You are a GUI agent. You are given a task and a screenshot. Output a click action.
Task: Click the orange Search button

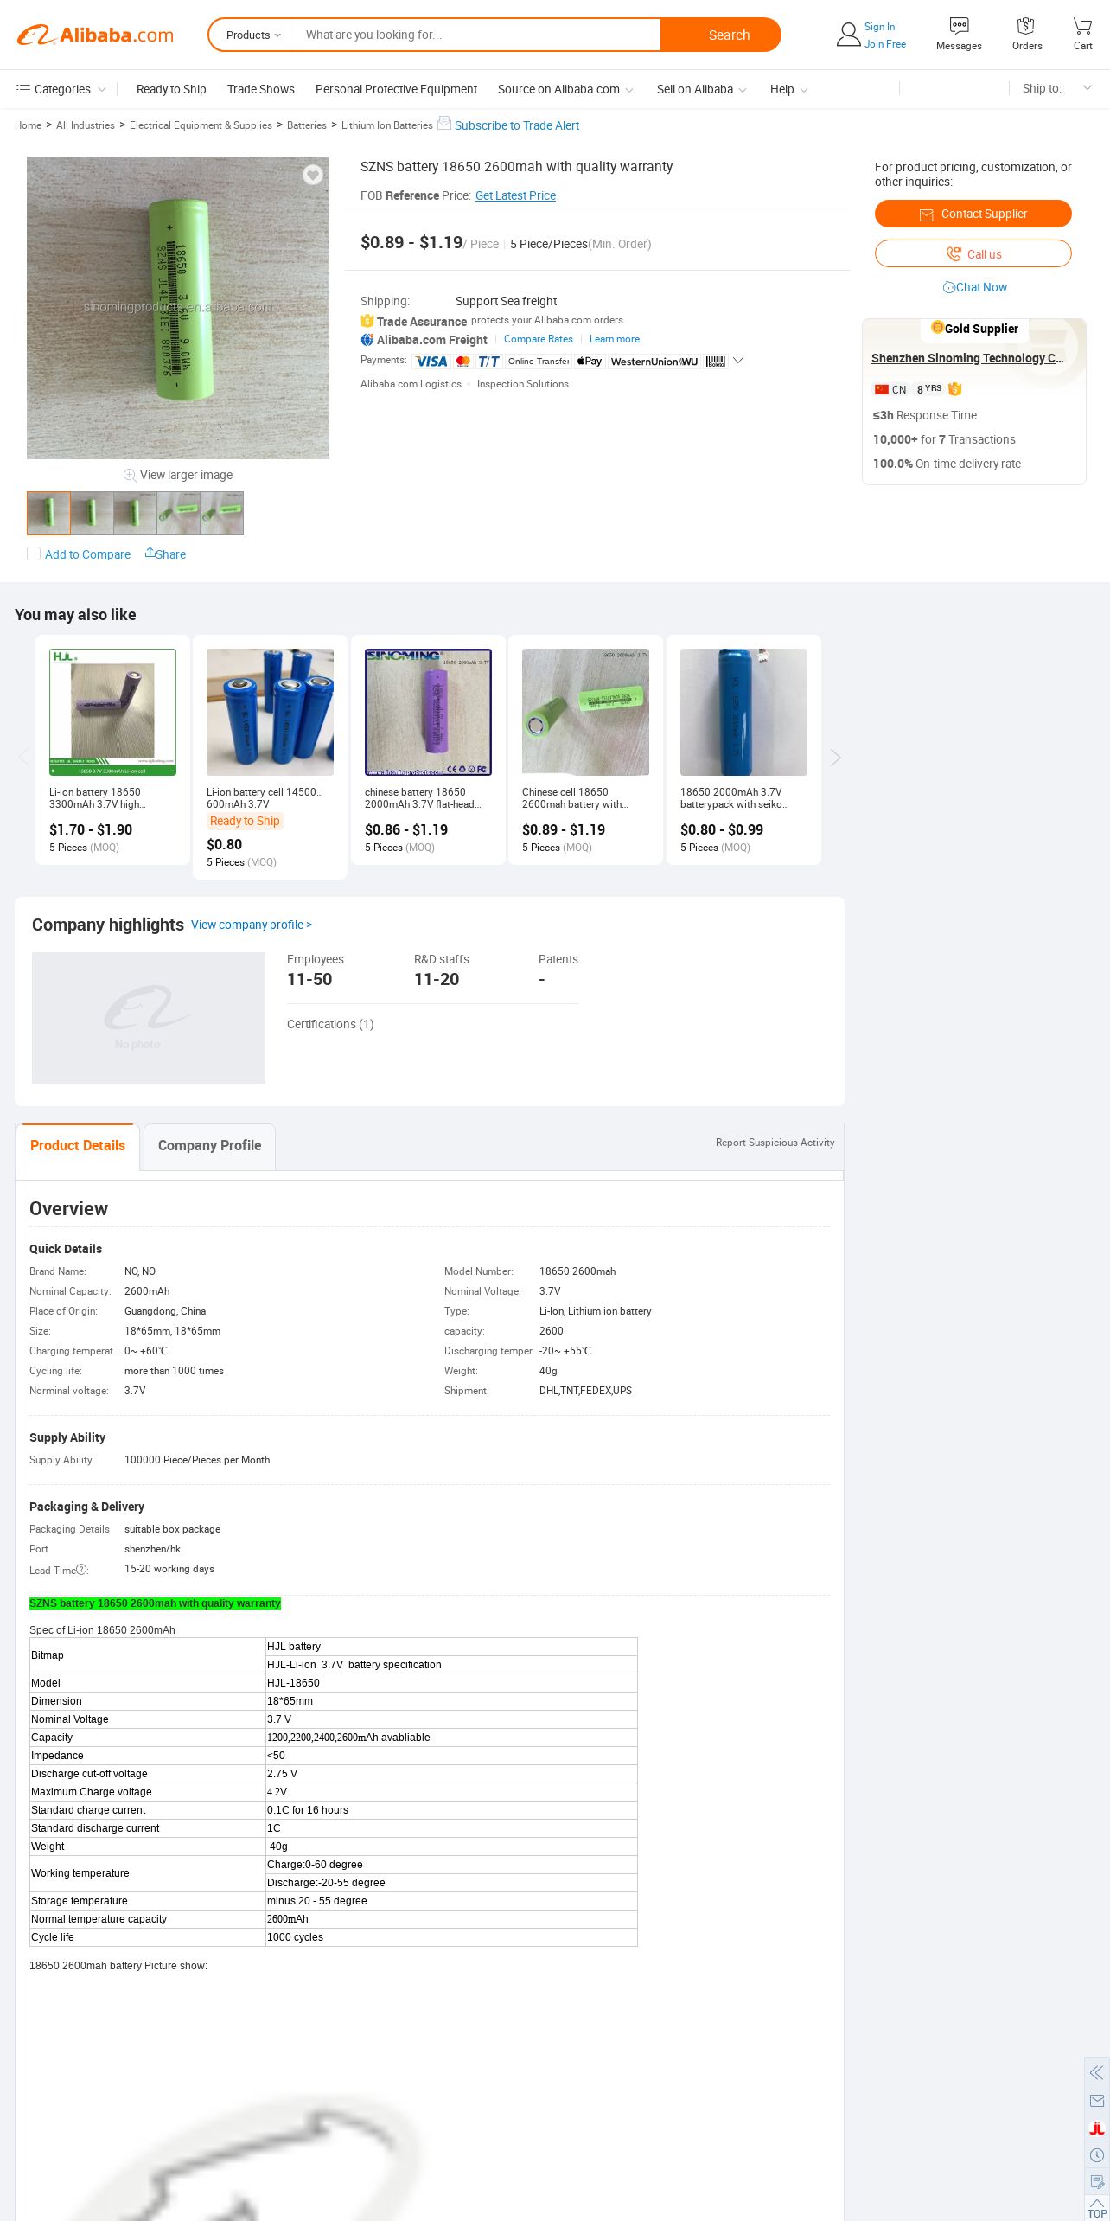pos(721,35)
